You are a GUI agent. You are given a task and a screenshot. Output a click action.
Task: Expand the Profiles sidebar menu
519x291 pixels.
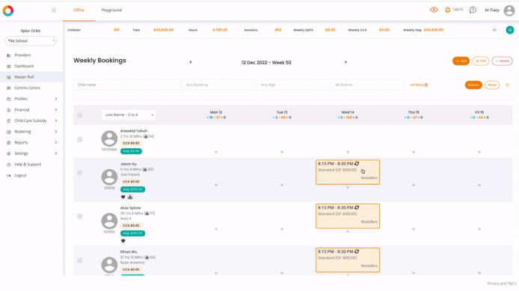[x=31, y=99]
